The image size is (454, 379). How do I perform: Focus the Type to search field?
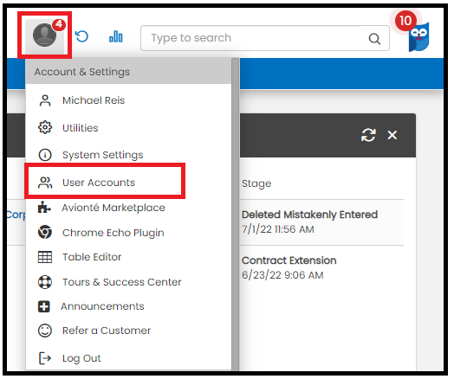pos(265,38)
